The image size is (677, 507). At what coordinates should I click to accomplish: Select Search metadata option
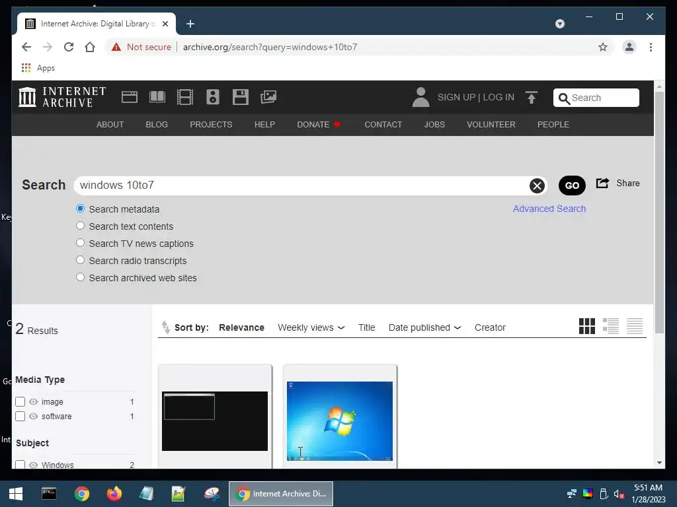point(80,209)
